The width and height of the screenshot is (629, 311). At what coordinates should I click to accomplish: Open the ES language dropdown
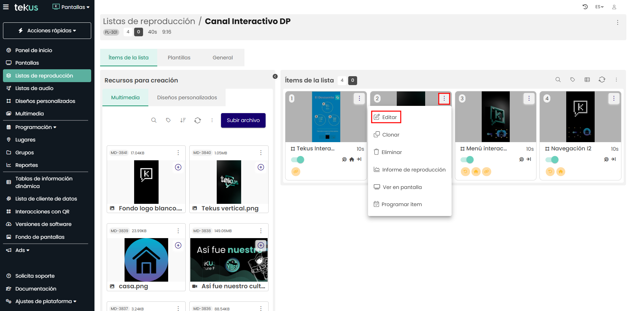pos(599,7)
